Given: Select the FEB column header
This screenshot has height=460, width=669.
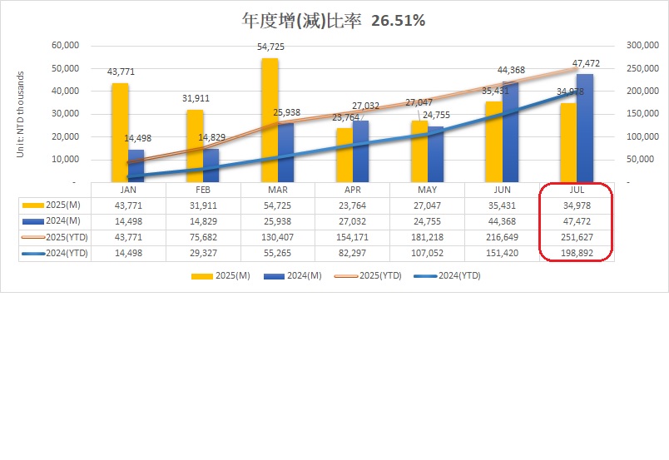Looking at the screenshot, I should click(x=203, y=190).
